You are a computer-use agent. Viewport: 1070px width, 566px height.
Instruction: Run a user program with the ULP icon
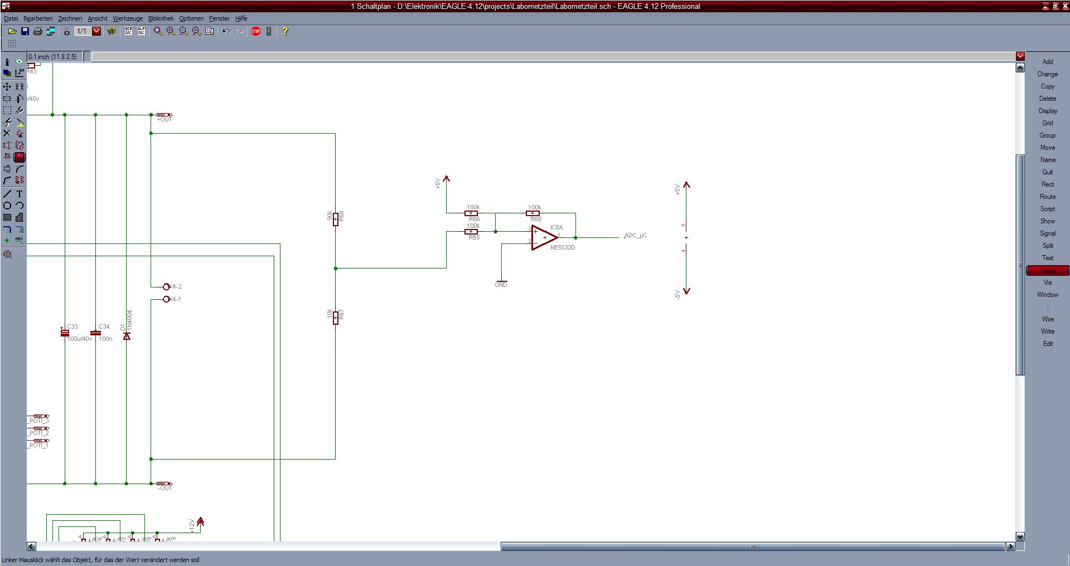point(141,31)
